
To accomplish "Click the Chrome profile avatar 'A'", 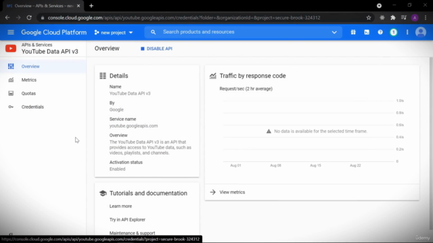I will coord(415,18).
